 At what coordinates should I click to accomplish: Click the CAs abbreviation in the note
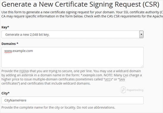tap(126, 75)
